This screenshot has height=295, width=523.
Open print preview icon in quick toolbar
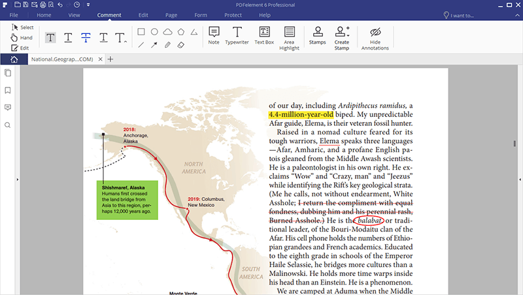tap(51, 5)
